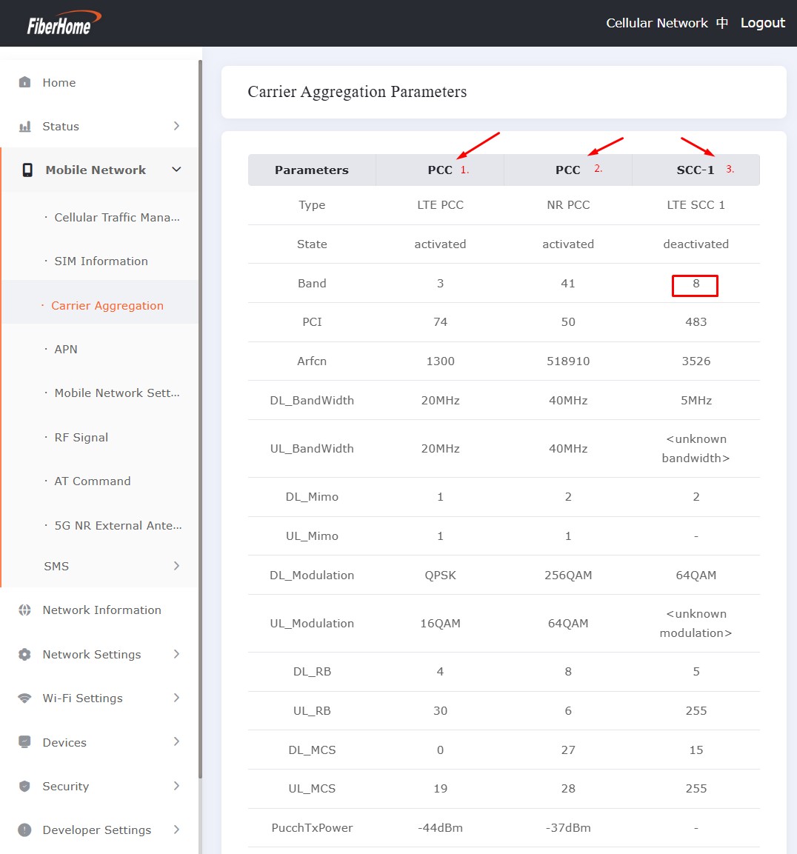Screen dimensions: 797x854
Task: Click the Devices monitor icon
Action: point(24,742)
